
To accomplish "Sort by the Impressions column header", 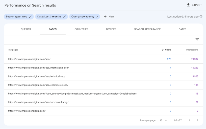I will (192, 50).
